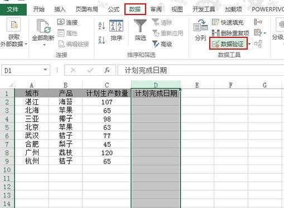The image size is (284, 208).
Task: Click the Consolidate icon
Action: point(258,22)
